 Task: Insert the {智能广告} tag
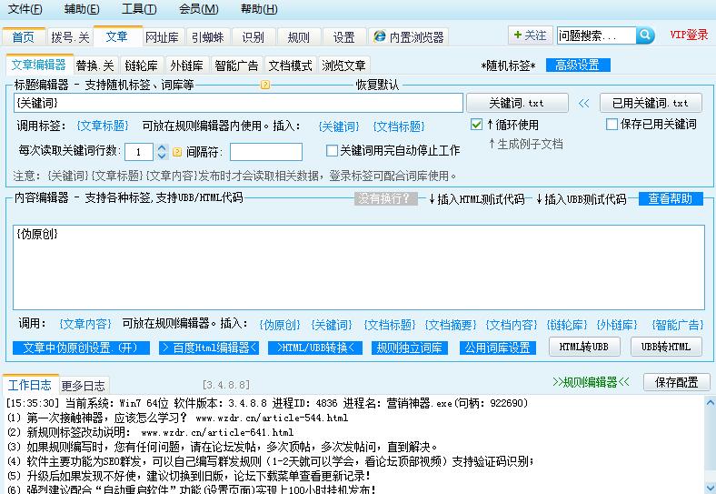pos(678,325)
